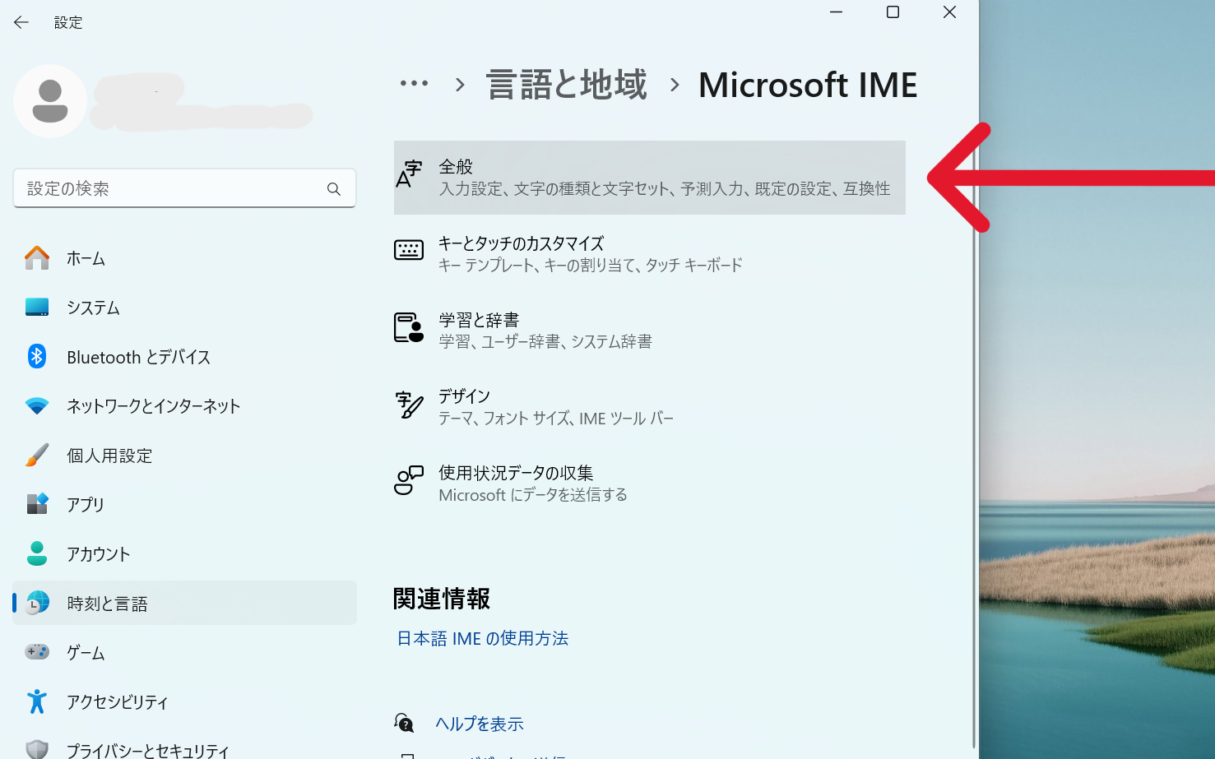The height and width of the screenshot is (759, 1215).
Task: Click the ホーム house icon
Action: point(37,258)
